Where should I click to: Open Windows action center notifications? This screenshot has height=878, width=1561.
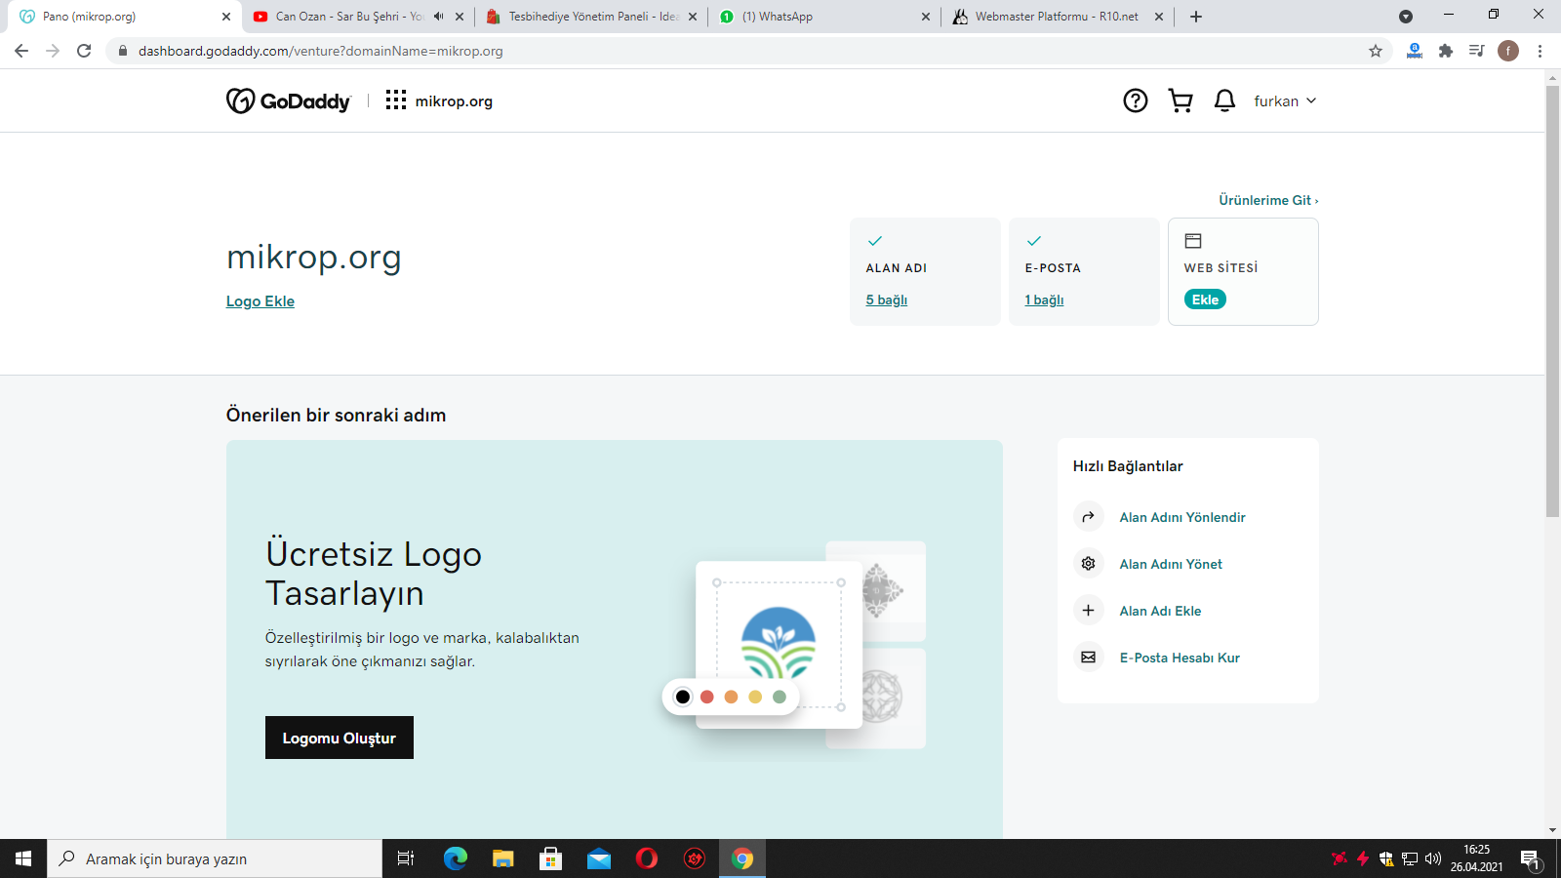[1531, 859]
